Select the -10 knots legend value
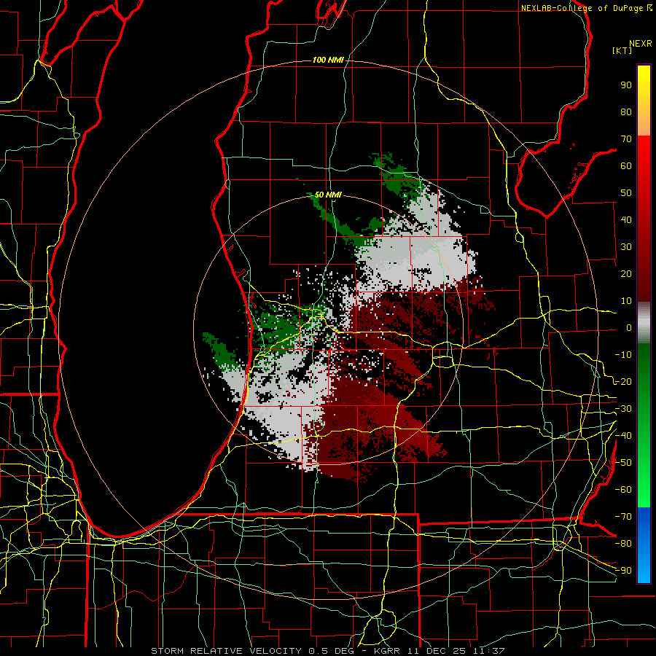The height and width of the screenshot is (656, 656). click(623, 355)
